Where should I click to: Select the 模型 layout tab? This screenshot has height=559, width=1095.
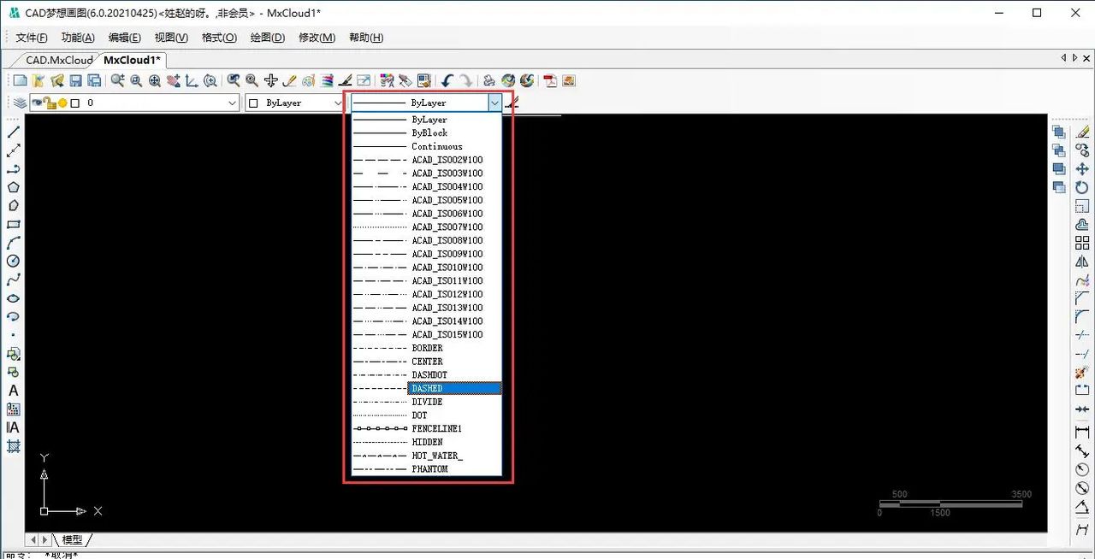[x=73, y=540]
